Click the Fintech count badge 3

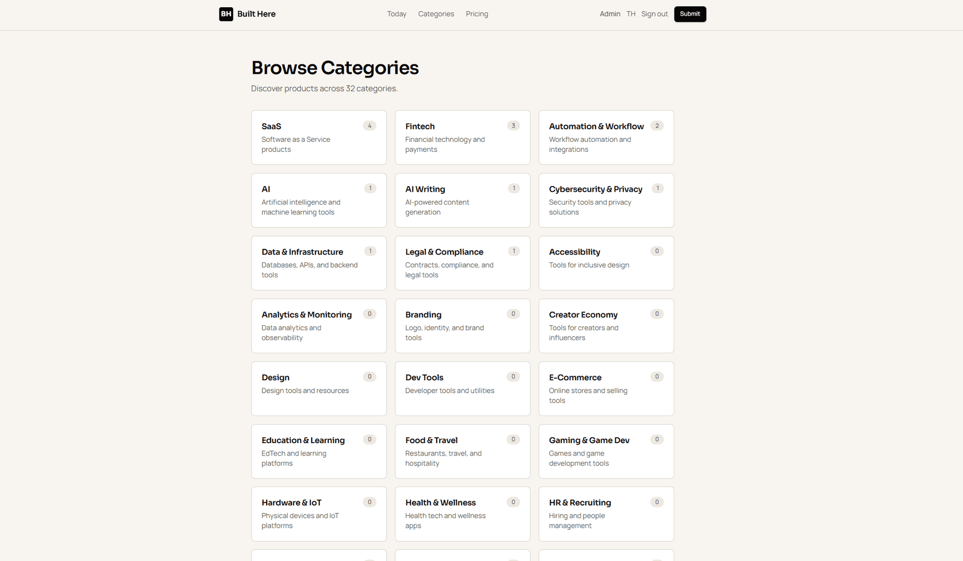click(x=513, y=126)
